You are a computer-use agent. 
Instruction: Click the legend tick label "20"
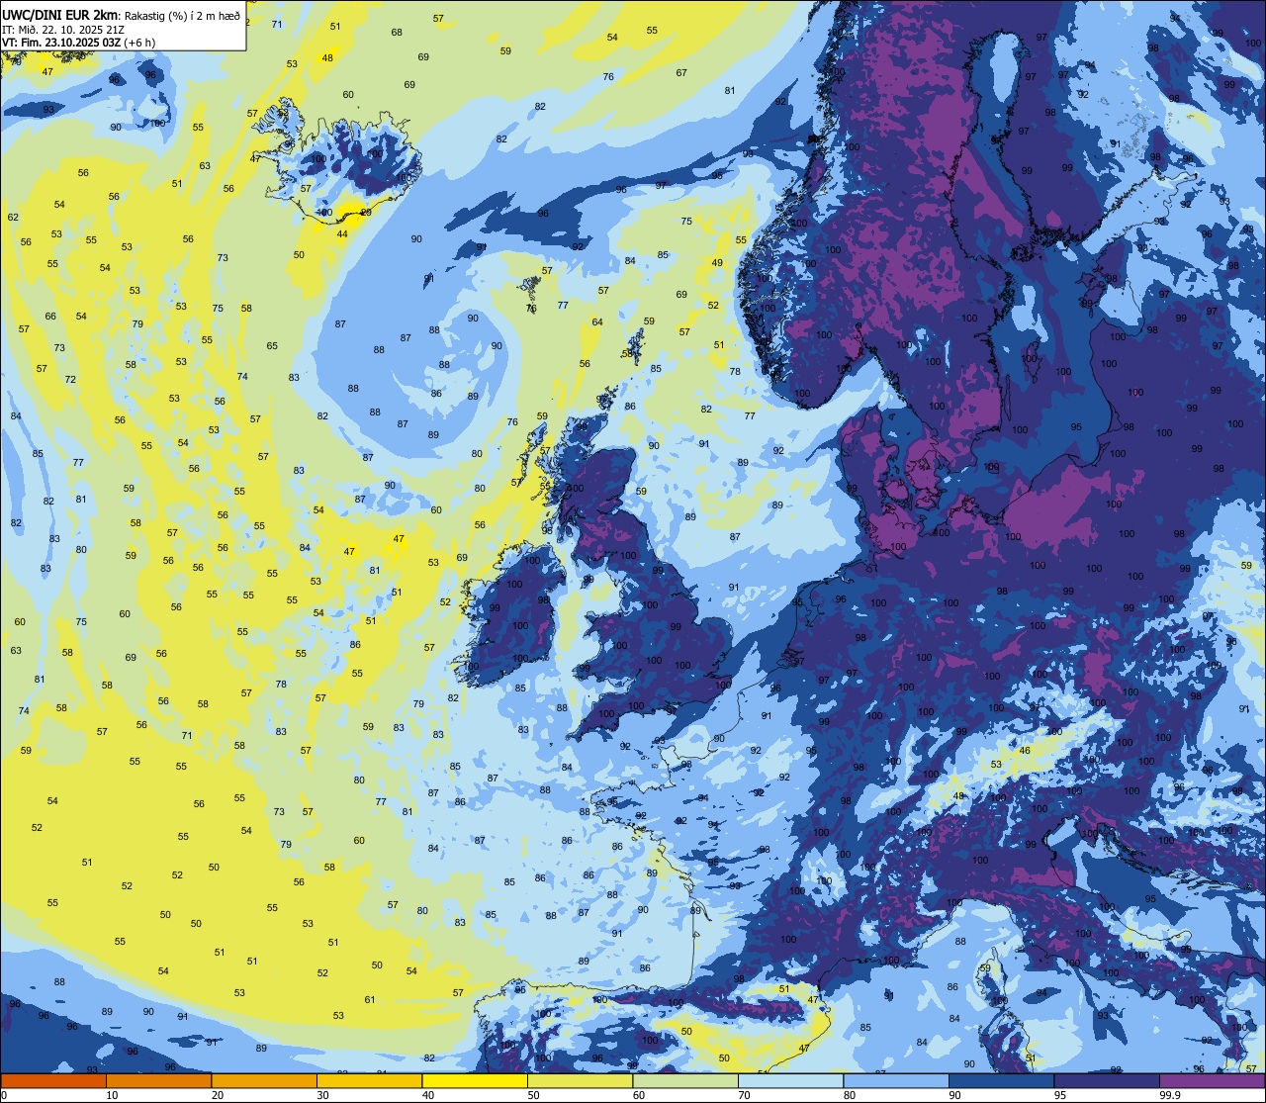pos(218,1095)
